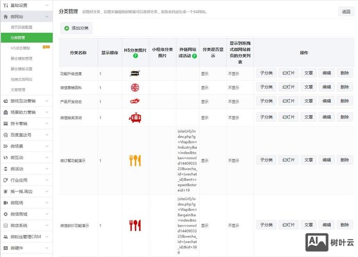The height and width of the screenshot is (257, 358).
Task: Click the 微场景 icon
Action: pyautogui.click(x=6, y=146)
